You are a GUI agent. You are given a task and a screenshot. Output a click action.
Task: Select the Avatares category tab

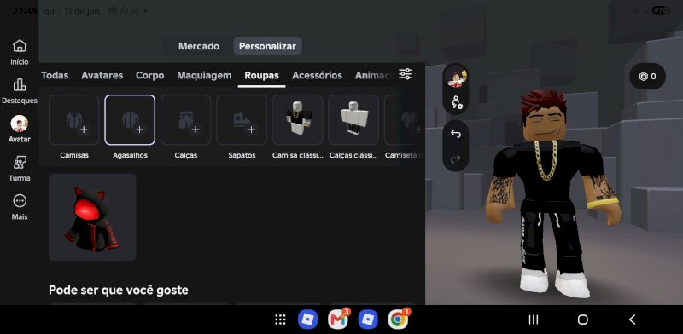coord(102,75)
